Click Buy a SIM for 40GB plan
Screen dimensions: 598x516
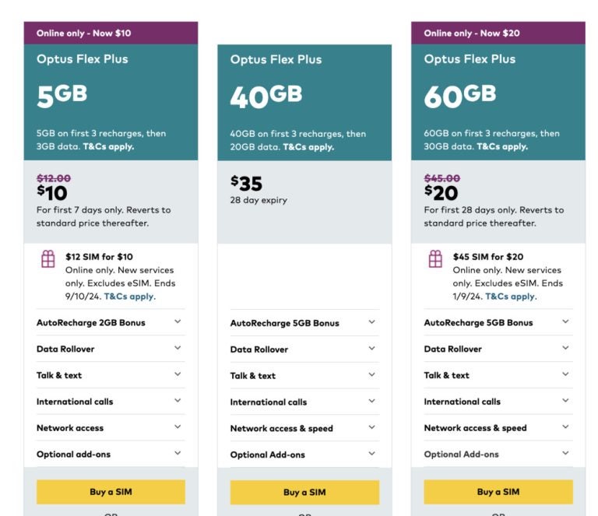tap(304, 492)
